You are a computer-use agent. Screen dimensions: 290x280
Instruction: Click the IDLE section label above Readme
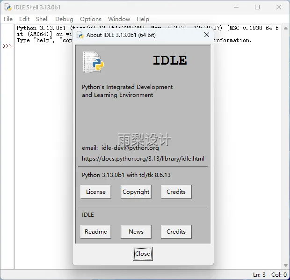87,214
